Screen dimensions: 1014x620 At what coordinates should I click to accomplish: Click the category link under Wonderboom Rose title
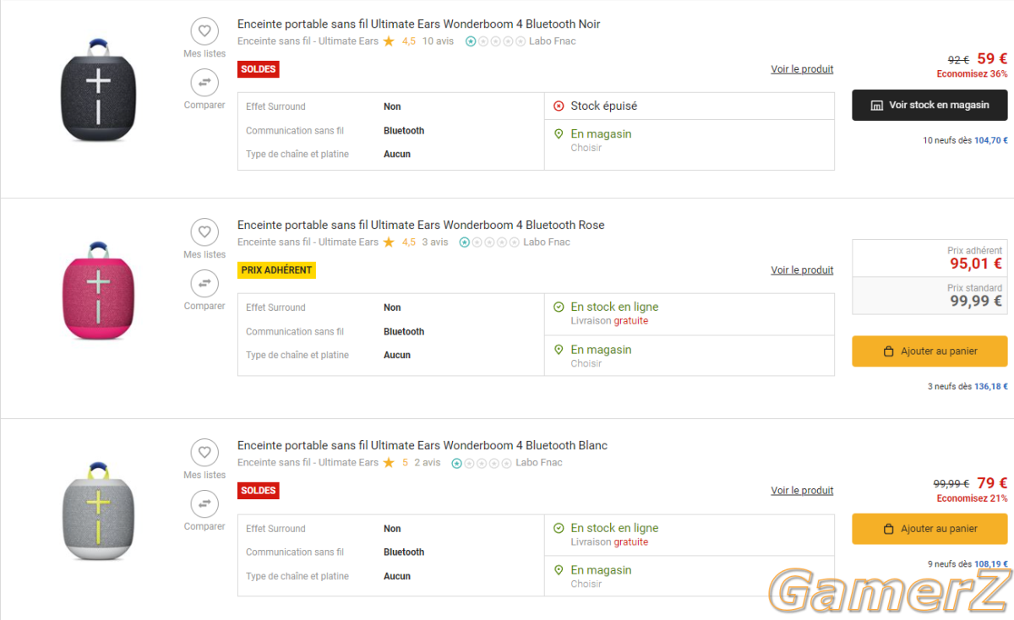[308, 242]
